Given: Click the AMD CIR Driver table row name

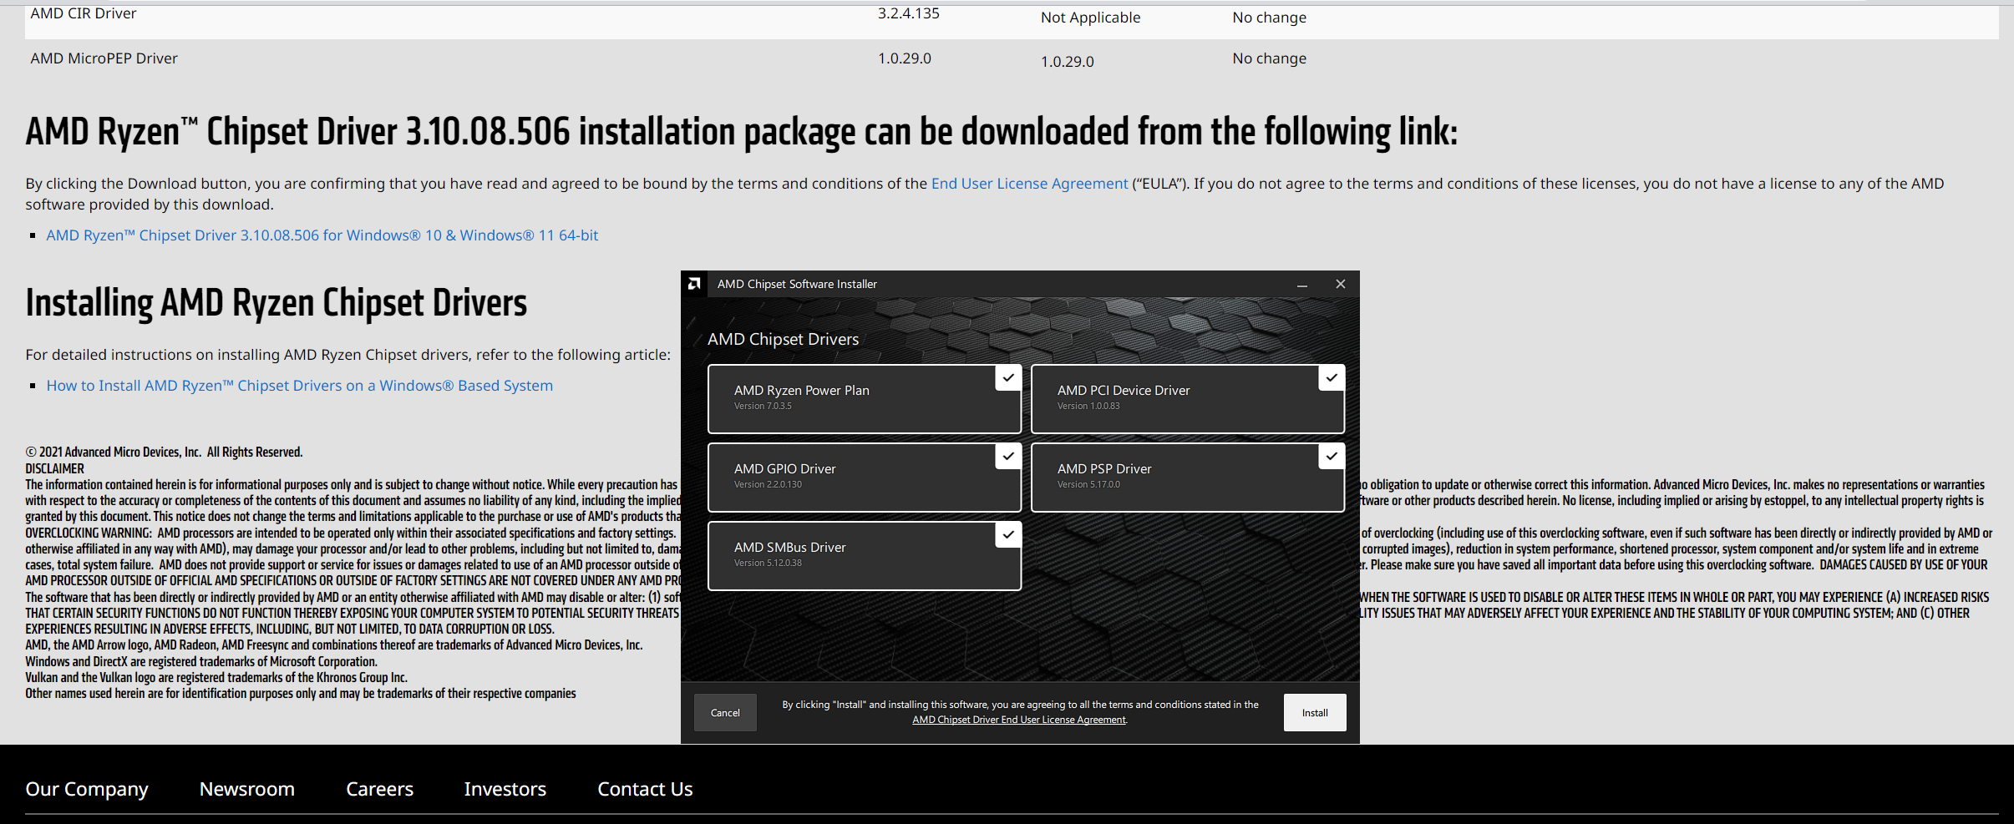Looking at the screenshot, I should pos(84,13).
